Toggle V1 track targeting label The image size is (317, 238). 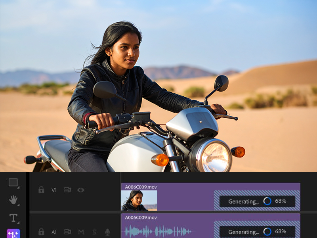tap(54, 190)
